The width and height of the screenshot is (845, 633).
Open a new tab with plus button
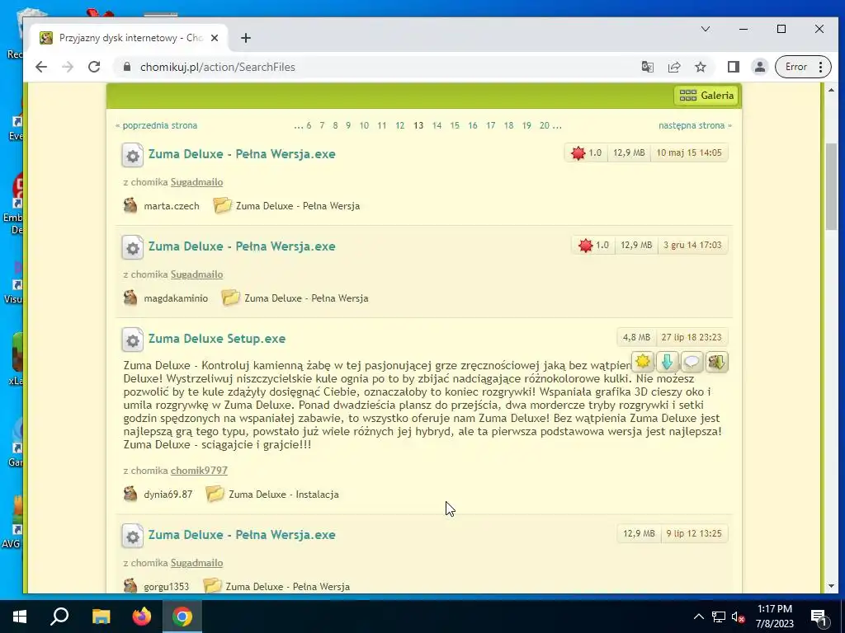(x=246, y=38)
